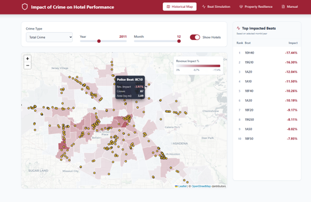
Task: Zoom in on the map
Action: [x=27, y=59]
